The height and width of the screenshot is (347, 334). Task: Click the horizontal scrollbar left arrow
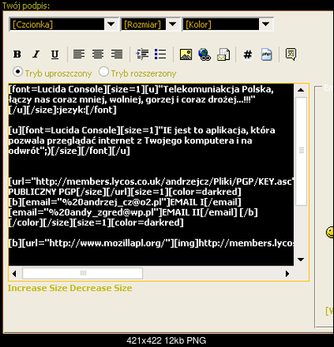(14, 274)
